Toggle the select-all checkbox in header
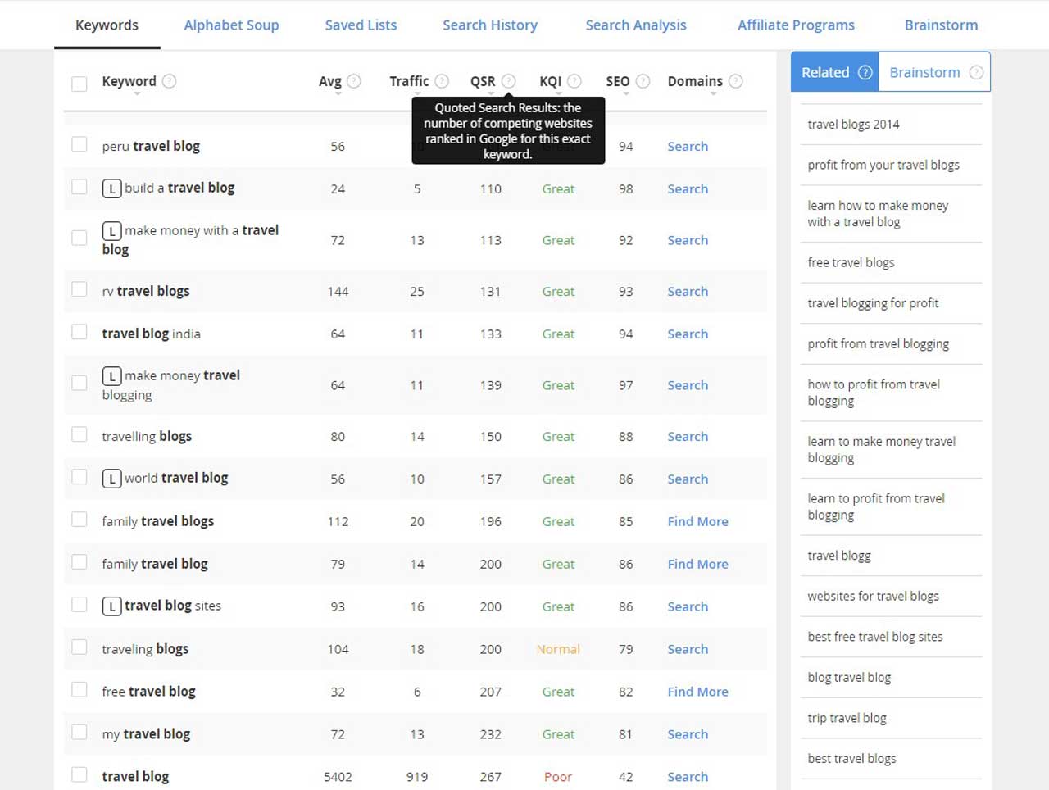Screen dimensions: 1049x790 (x=79, y=84)
